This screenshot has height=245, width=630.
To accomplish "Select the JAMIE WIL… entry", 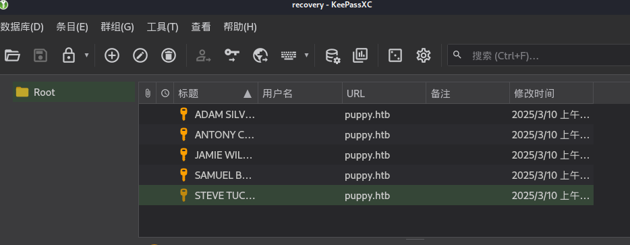I will click(366, 155).
